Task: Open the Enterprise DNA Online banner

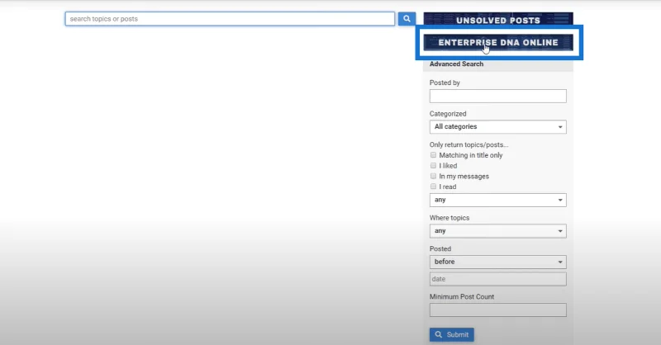Action: click(498, 43)
